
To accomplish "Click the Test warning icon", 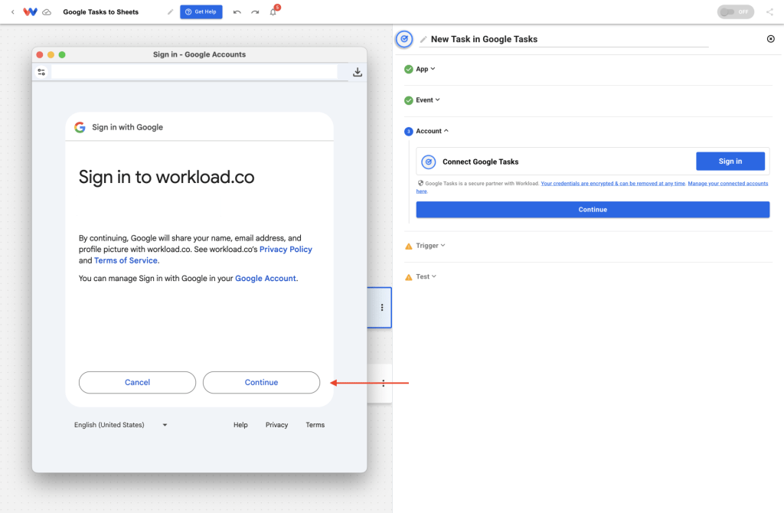I will click(409, 277).
